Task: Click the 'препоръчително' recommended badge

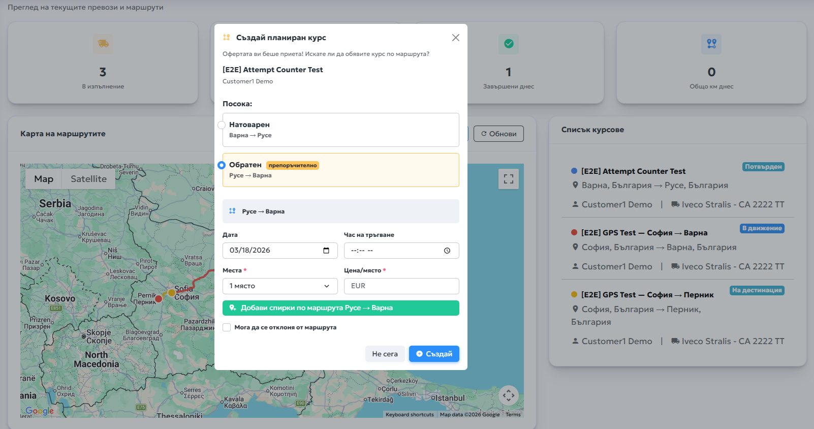Action: (293, 165)
